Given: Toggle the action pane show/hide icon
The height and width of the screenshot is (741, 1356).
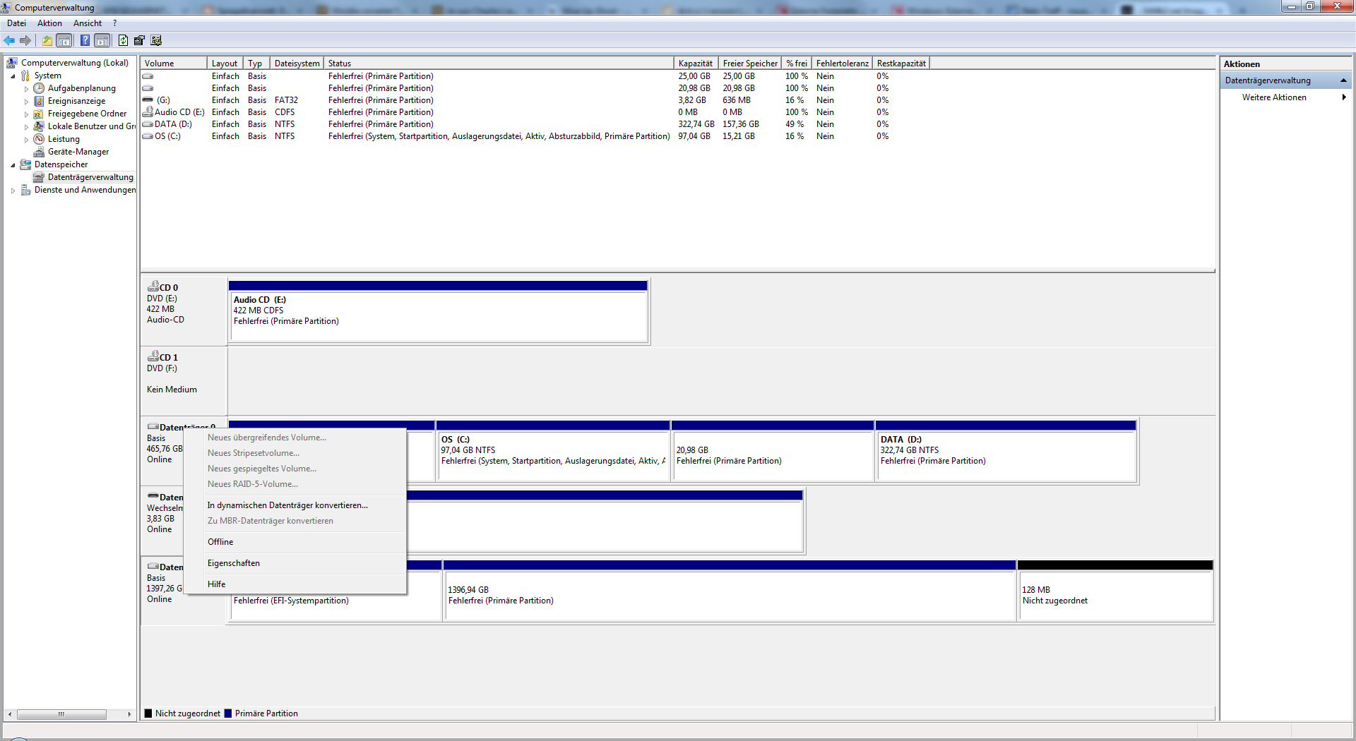Looking at the screenshot, I should coord(102,41).
